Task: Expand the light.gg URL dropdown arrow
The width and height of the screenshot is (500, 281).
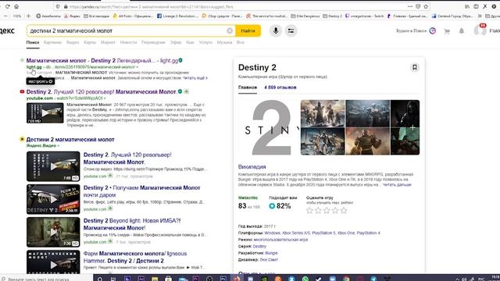Action: [x=137, y=67]
